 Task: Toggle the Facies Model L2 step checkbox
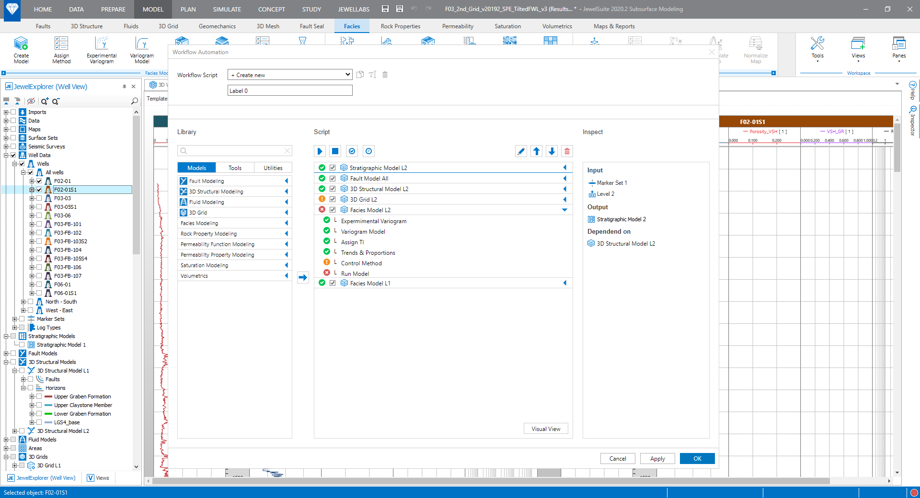[x=333, y=210]
